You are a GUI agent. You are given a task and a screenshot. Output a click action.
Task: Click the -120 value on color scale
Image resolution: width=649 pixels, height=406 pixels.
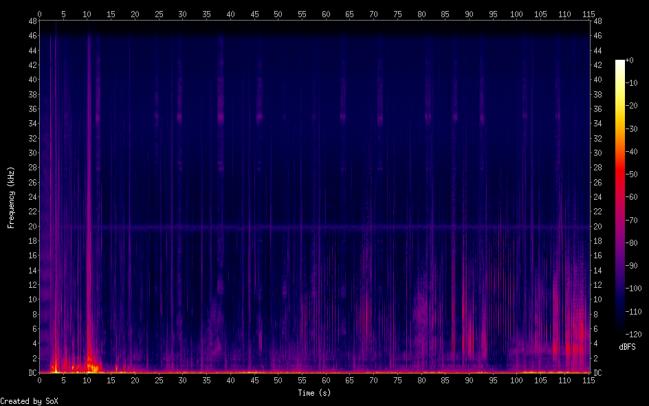pyautogui.click(x=633, y=335)
